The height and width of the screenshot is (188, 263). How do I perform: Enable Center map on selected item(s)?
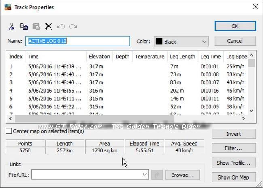click(9, 131)
